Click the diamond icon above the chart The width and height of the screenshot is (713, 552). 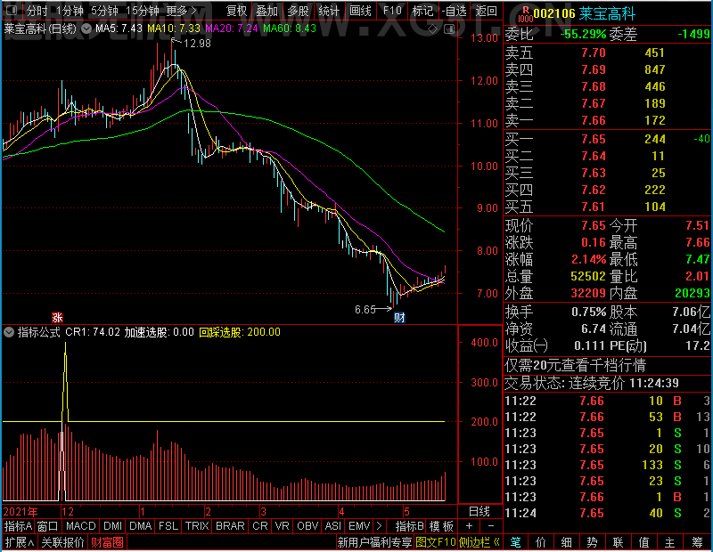[x=433, y=29]
